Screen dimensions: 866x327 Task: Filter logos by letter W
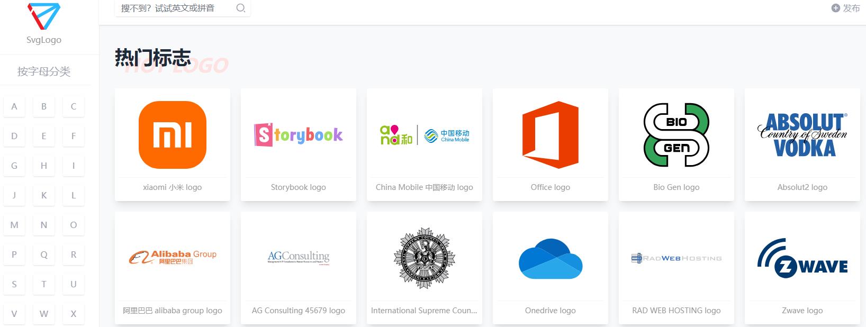44,314
